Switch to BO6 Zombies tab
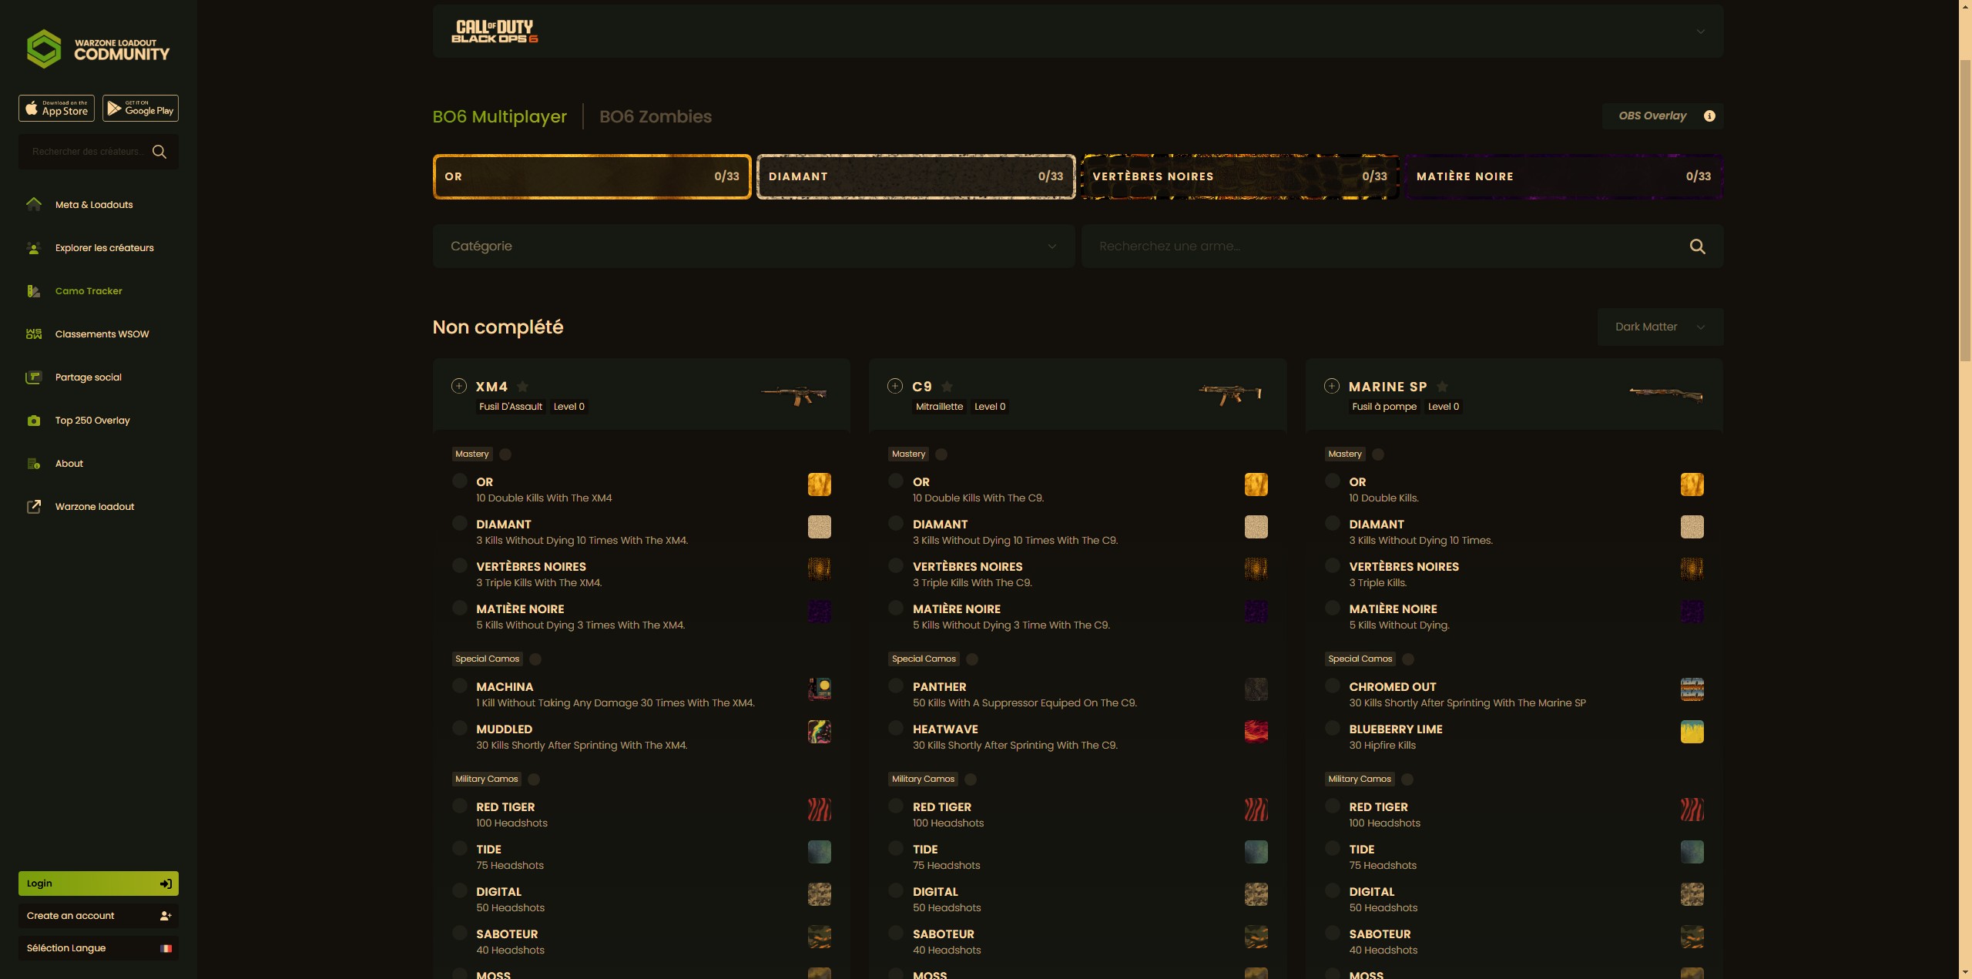Viewport: 1972px width, 979px height. pos(655,116)
